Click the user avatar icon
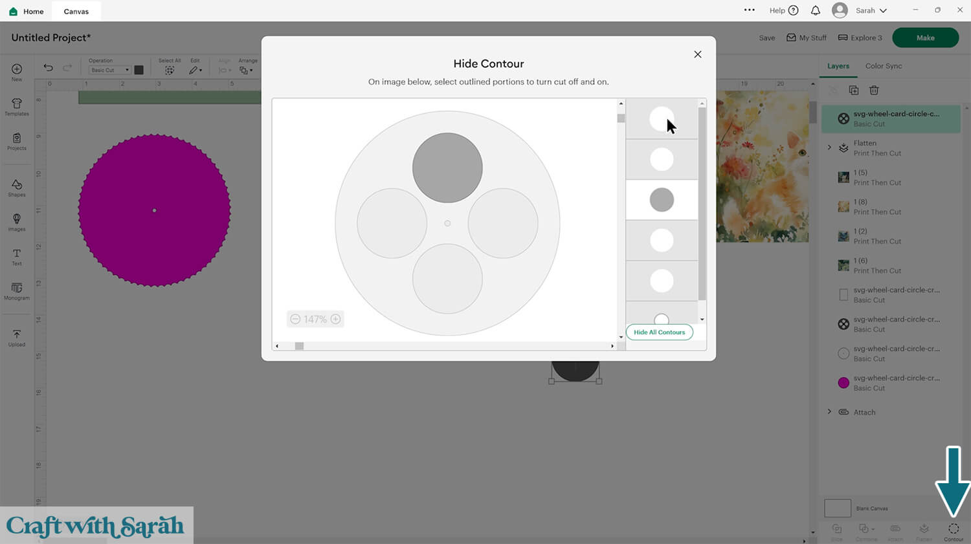Viewport: 971px width, 544px height. pos(840,10)
